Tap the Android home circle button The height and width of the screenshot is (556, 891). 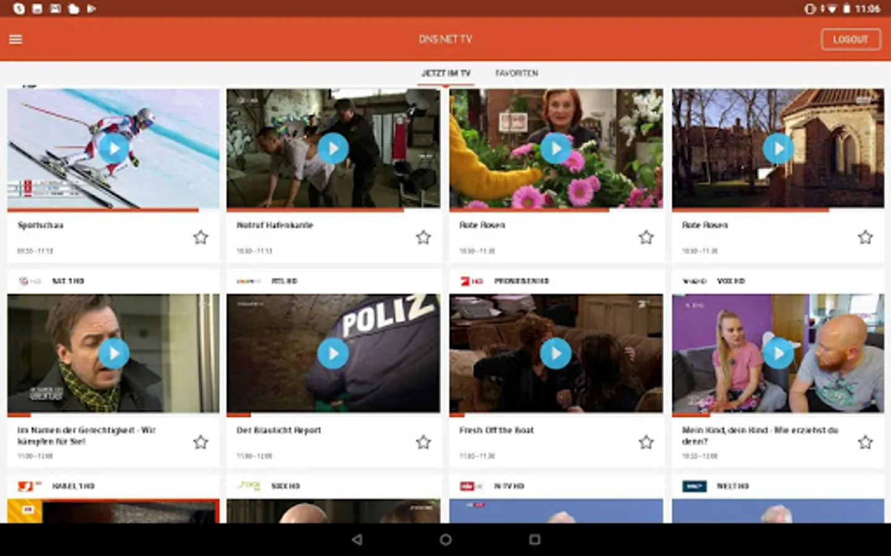(445, 539)
